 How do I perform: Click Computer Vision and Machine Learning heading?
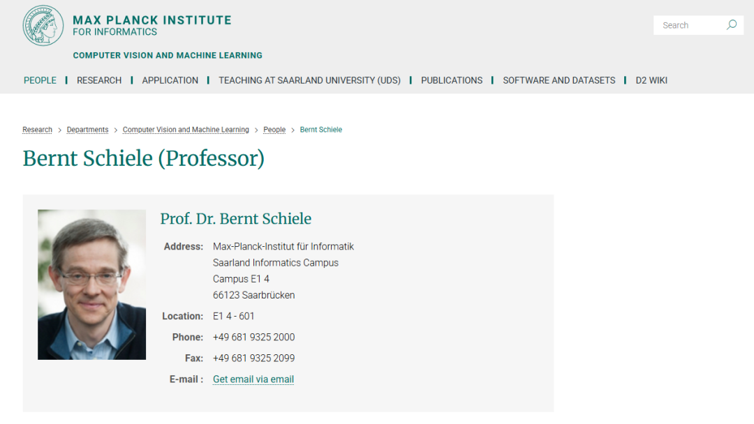(x=168, y=55)
